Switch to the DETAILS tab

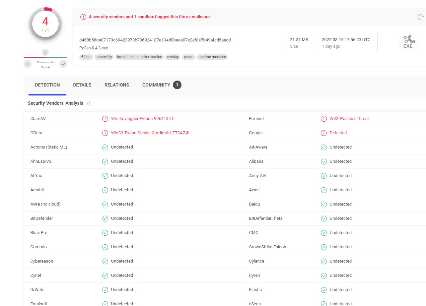[x=82, y=85]
